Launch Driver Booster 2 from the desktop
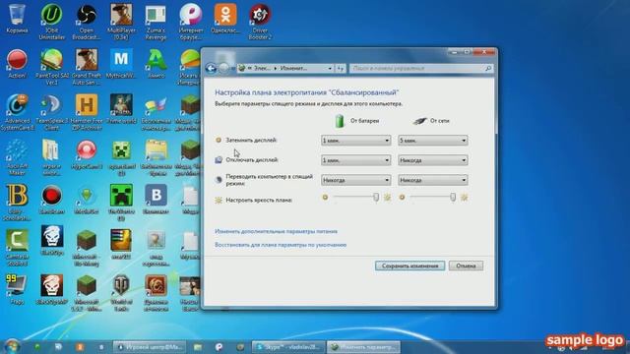Image resolution: width=630 pixels, height=354 pixels. [x=260, y=21]
